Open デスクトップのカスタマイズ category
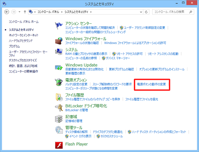Screen dimensions: 199x152 (x=23, y=60)
